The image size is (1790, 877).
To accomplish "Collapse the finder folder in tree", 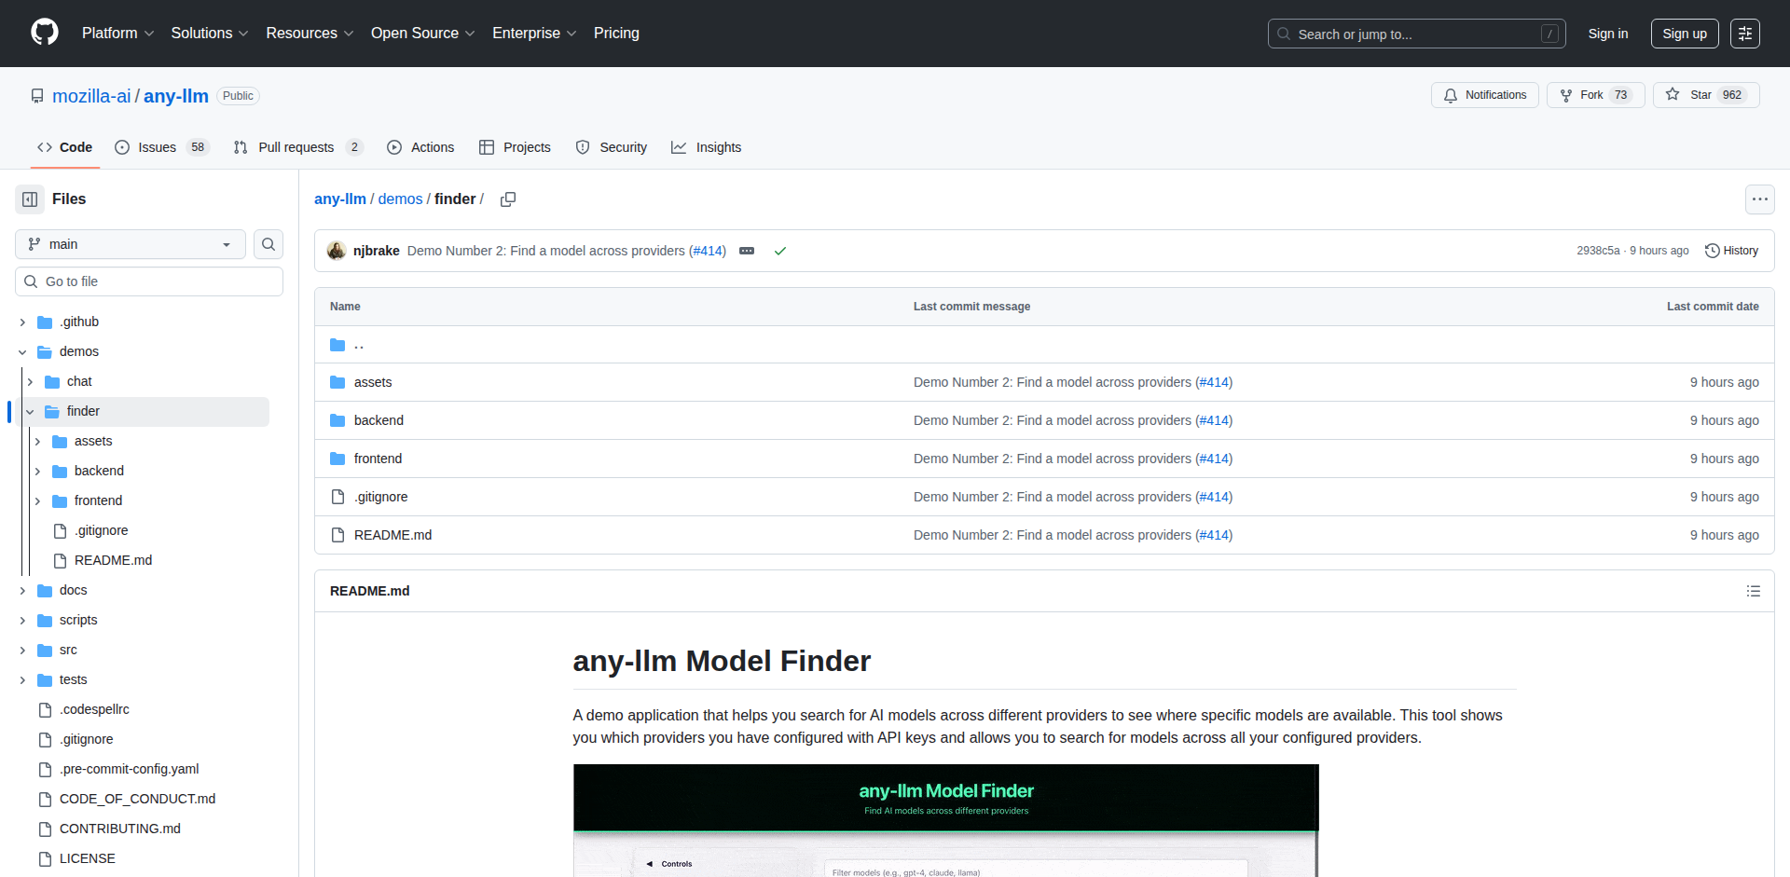I will click(x=30, y=411).
